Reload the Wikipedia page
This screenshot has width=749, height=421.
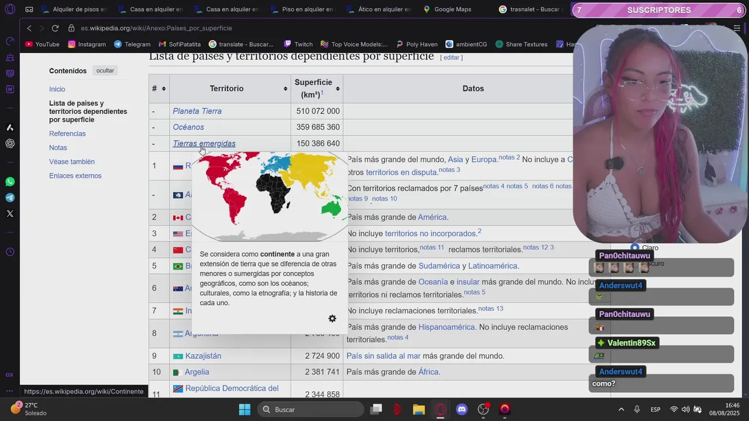coord(55,28)
